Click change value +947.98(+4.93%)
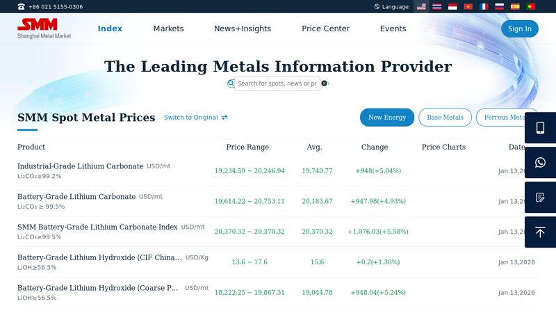 point(378,201)
